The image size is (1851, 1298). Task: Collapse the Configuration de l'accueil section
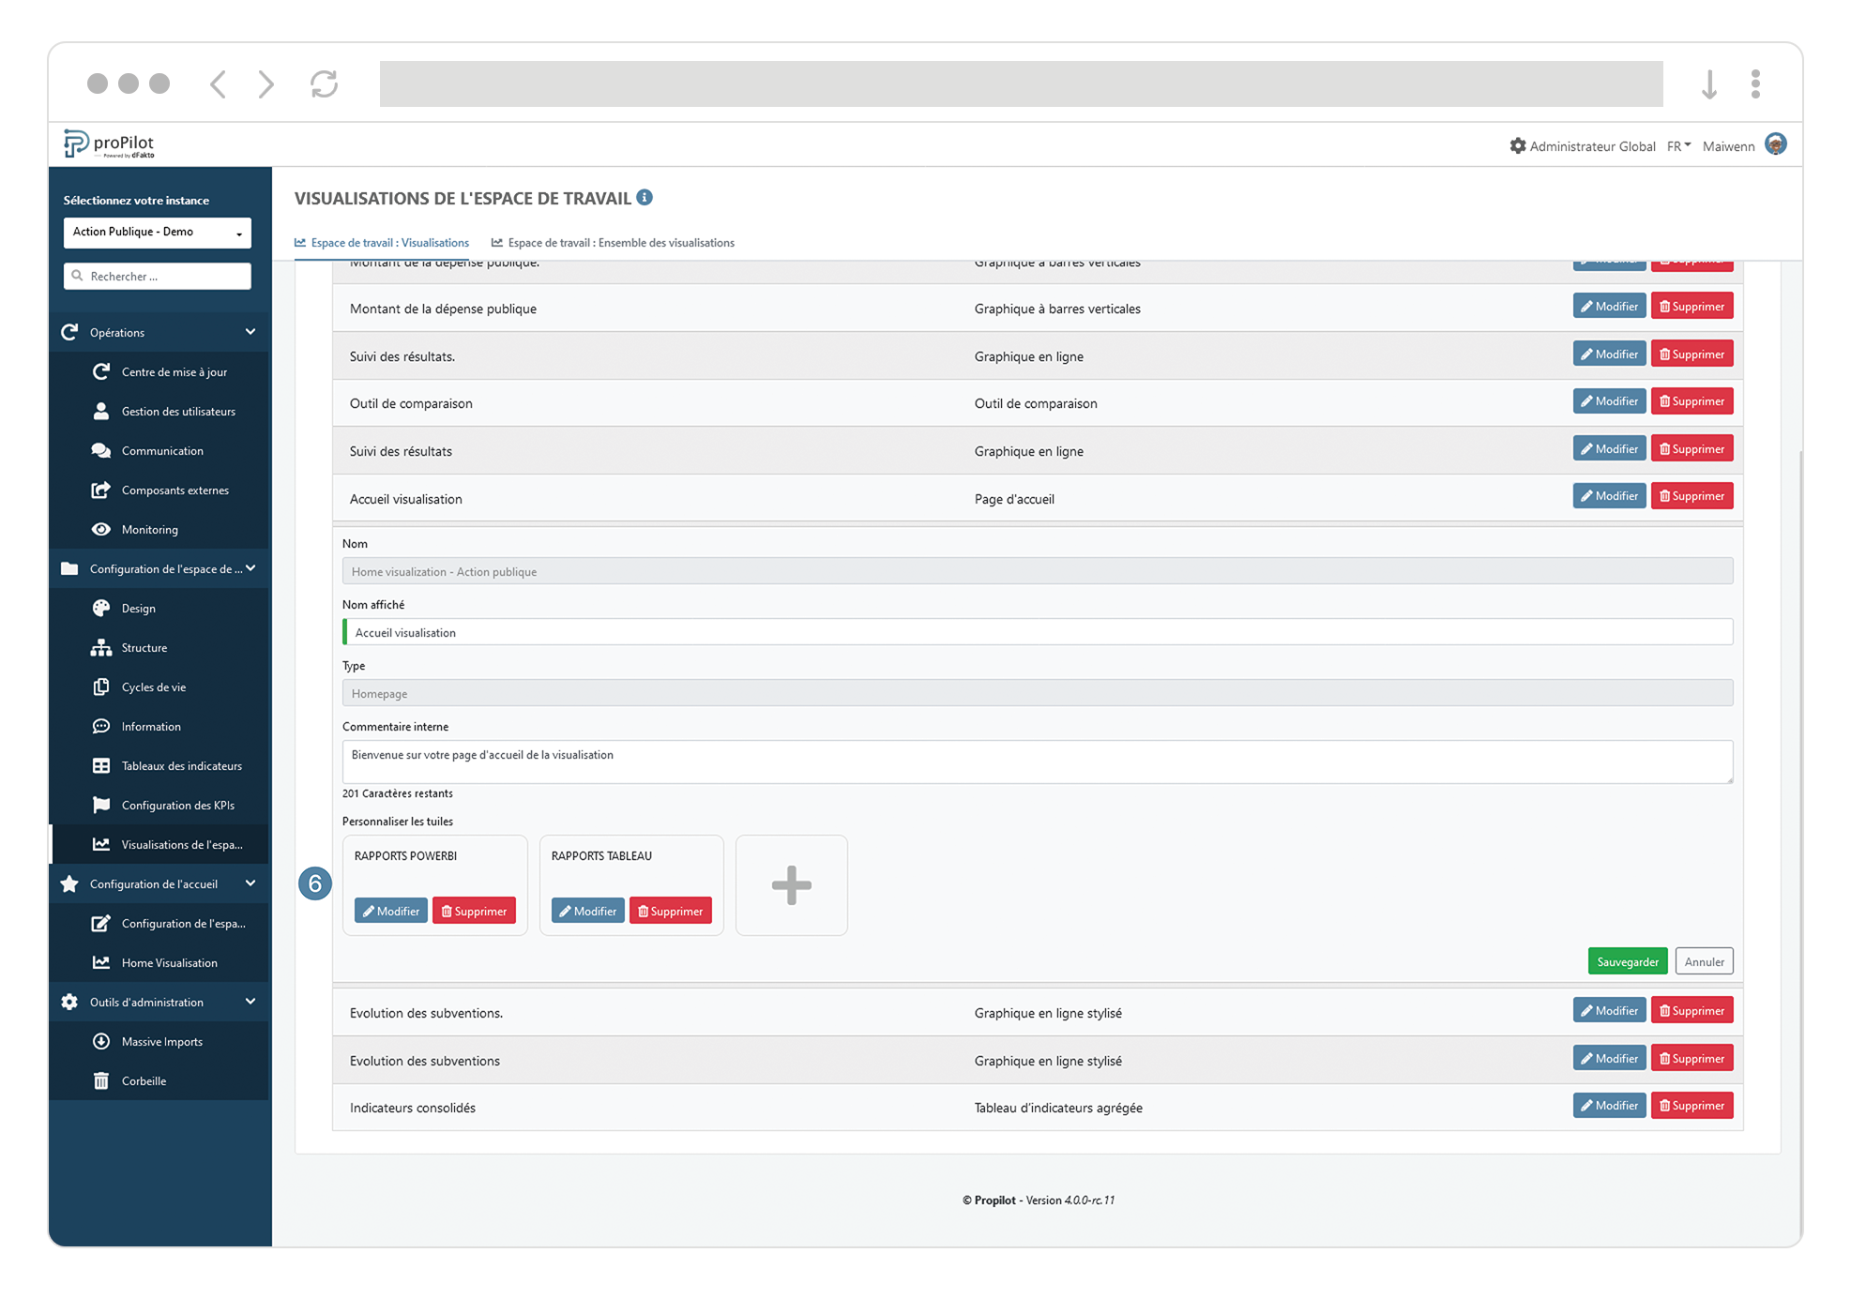click(x=250, y=883)
